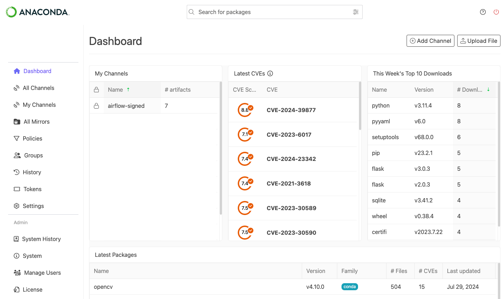The height and width of the screenshot is (299, 504).
Task: Sort by CVE column header
Action: pyautogui.click(x=272, y=90)
